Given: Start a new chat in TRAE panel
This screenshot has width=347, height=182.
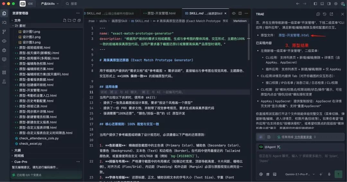Looking at the screenshot, I should pos(318,14).
